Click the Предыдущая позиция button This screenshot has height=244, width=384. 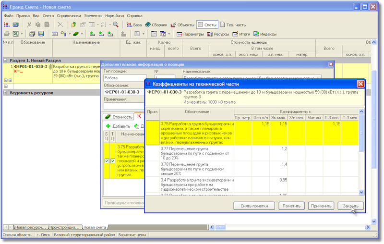point(124,203)
